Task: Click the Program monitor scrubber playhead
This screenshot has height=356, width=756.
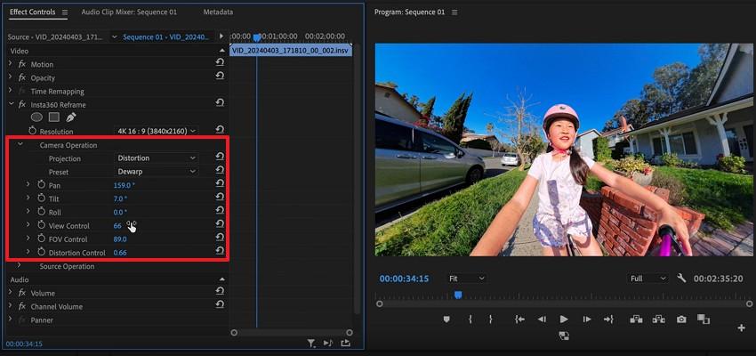Action: [458, 295]
